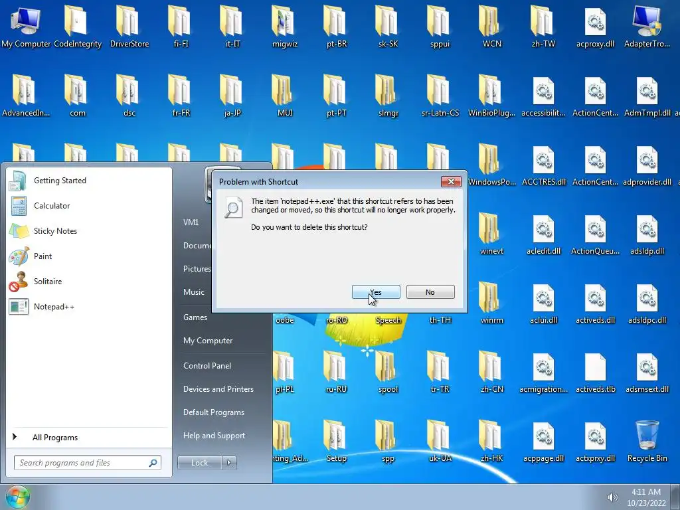Focus the Search programs and files box
The height and width of the screenshot is (510, 680).
click(87, 463)
